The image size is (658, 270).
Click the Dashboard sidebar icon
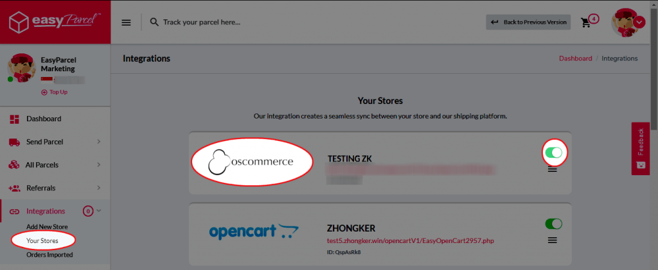click(14, 119)
